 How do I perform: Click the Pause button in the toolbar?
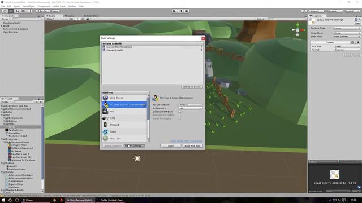(x=180, y=11)
